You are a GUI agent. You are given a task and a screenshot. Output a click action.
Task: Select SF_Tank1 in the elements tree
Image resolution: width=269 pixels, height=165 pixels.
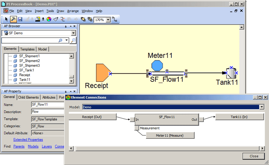point(27,70)
